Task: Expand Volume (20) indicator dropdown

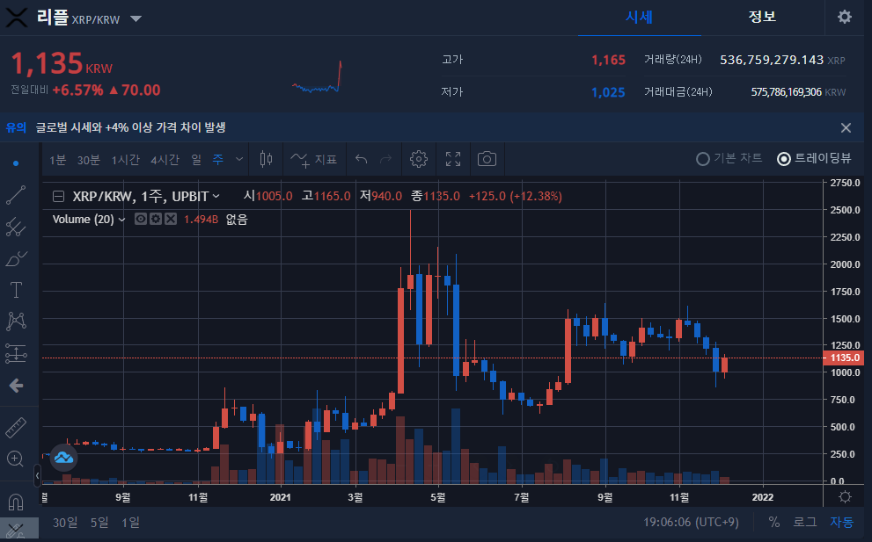Action: [121, 220]
